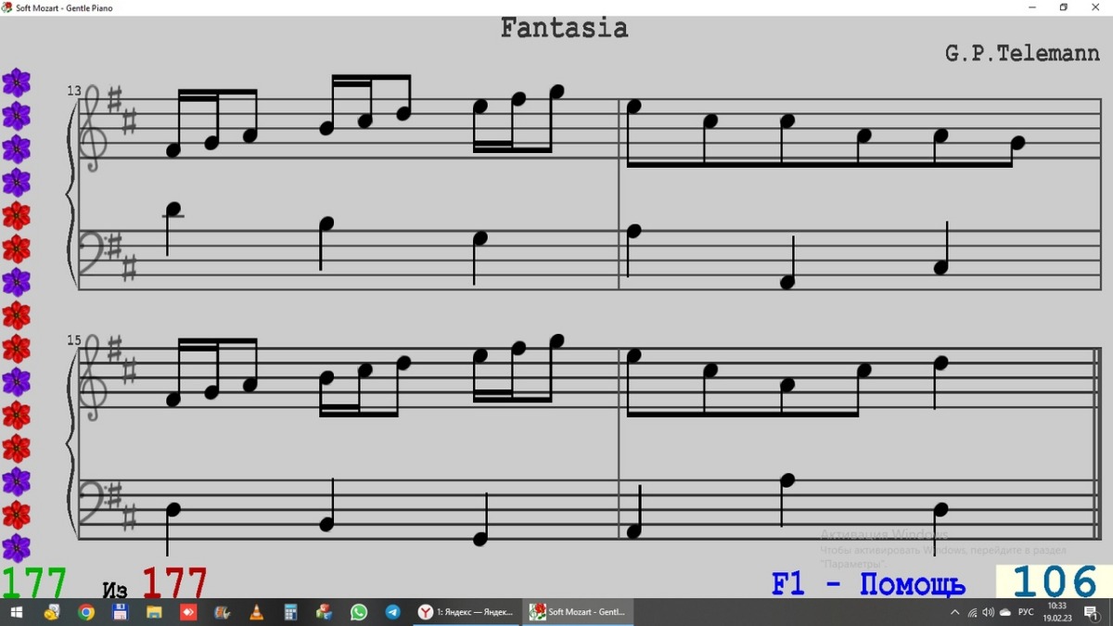Screen dimensions: 1113x626
Task: Show hidden system tray icons
Action: (954, 612)
